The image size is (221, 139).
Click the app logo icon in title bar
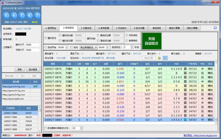pyautogui.click(x=2, y=2)
